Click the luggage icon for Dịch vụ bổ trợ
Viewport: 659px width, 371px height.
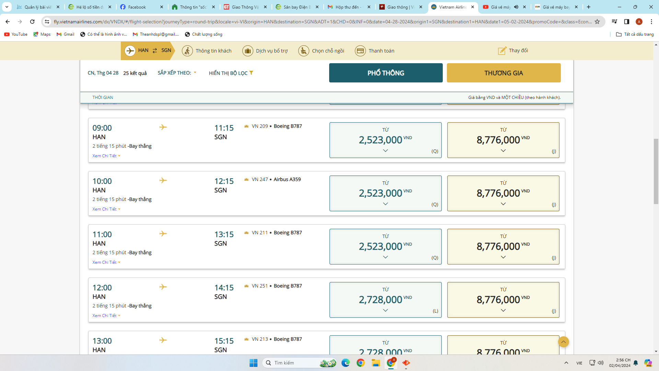pyautogui.click(x=247, y=51)
